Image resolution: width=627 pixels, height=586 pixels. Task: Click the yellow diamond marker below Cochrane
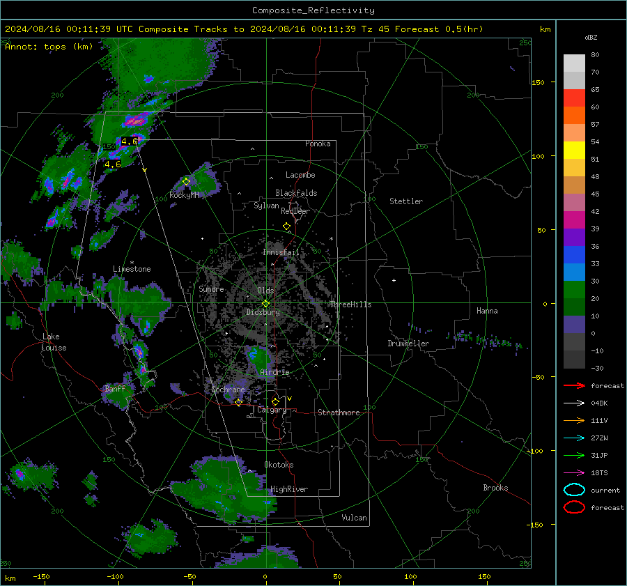pyautogui.click(x=238, y=402)
